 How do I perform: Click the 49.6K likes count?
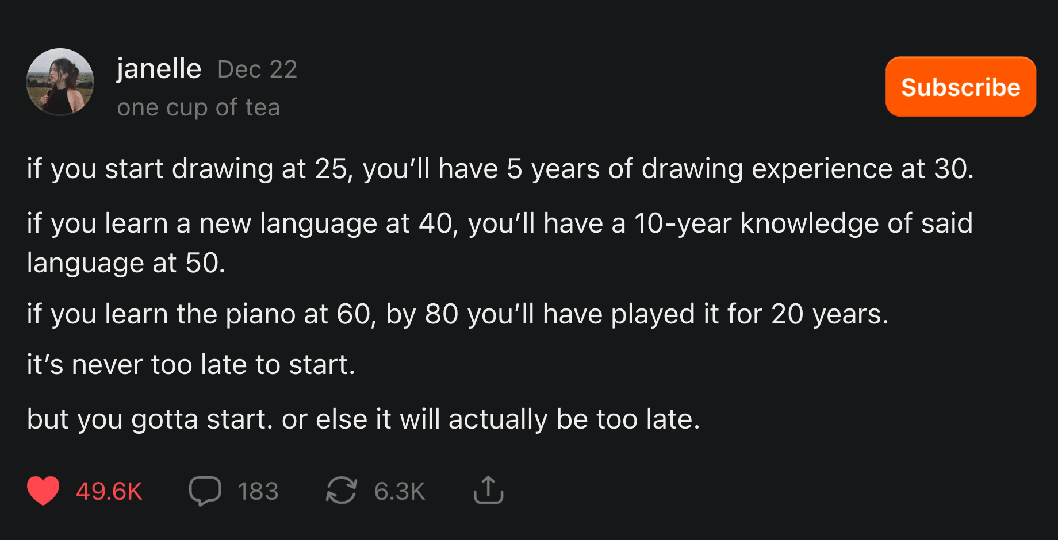coord(109,491)
